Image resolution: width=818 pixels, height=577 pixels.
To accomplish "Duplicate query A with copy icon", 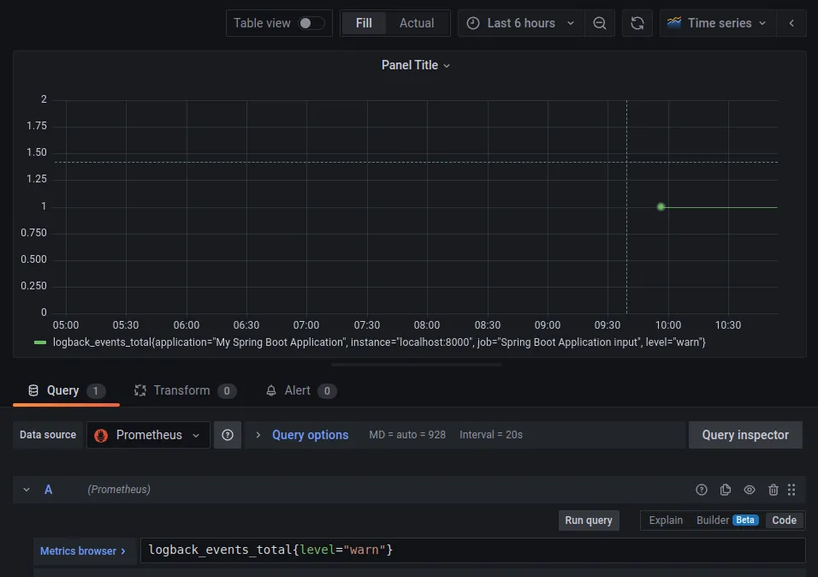I will pyautogui.click(x=725, y=490).
